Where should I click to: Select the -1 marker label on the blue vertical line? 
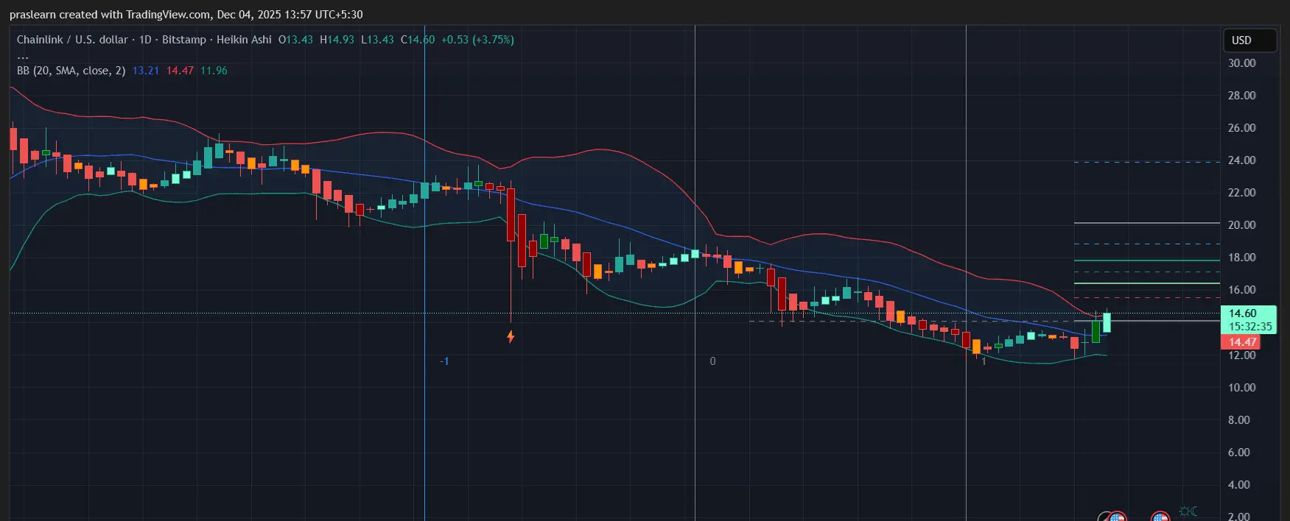pyautogui.click(x=444, y=361)
